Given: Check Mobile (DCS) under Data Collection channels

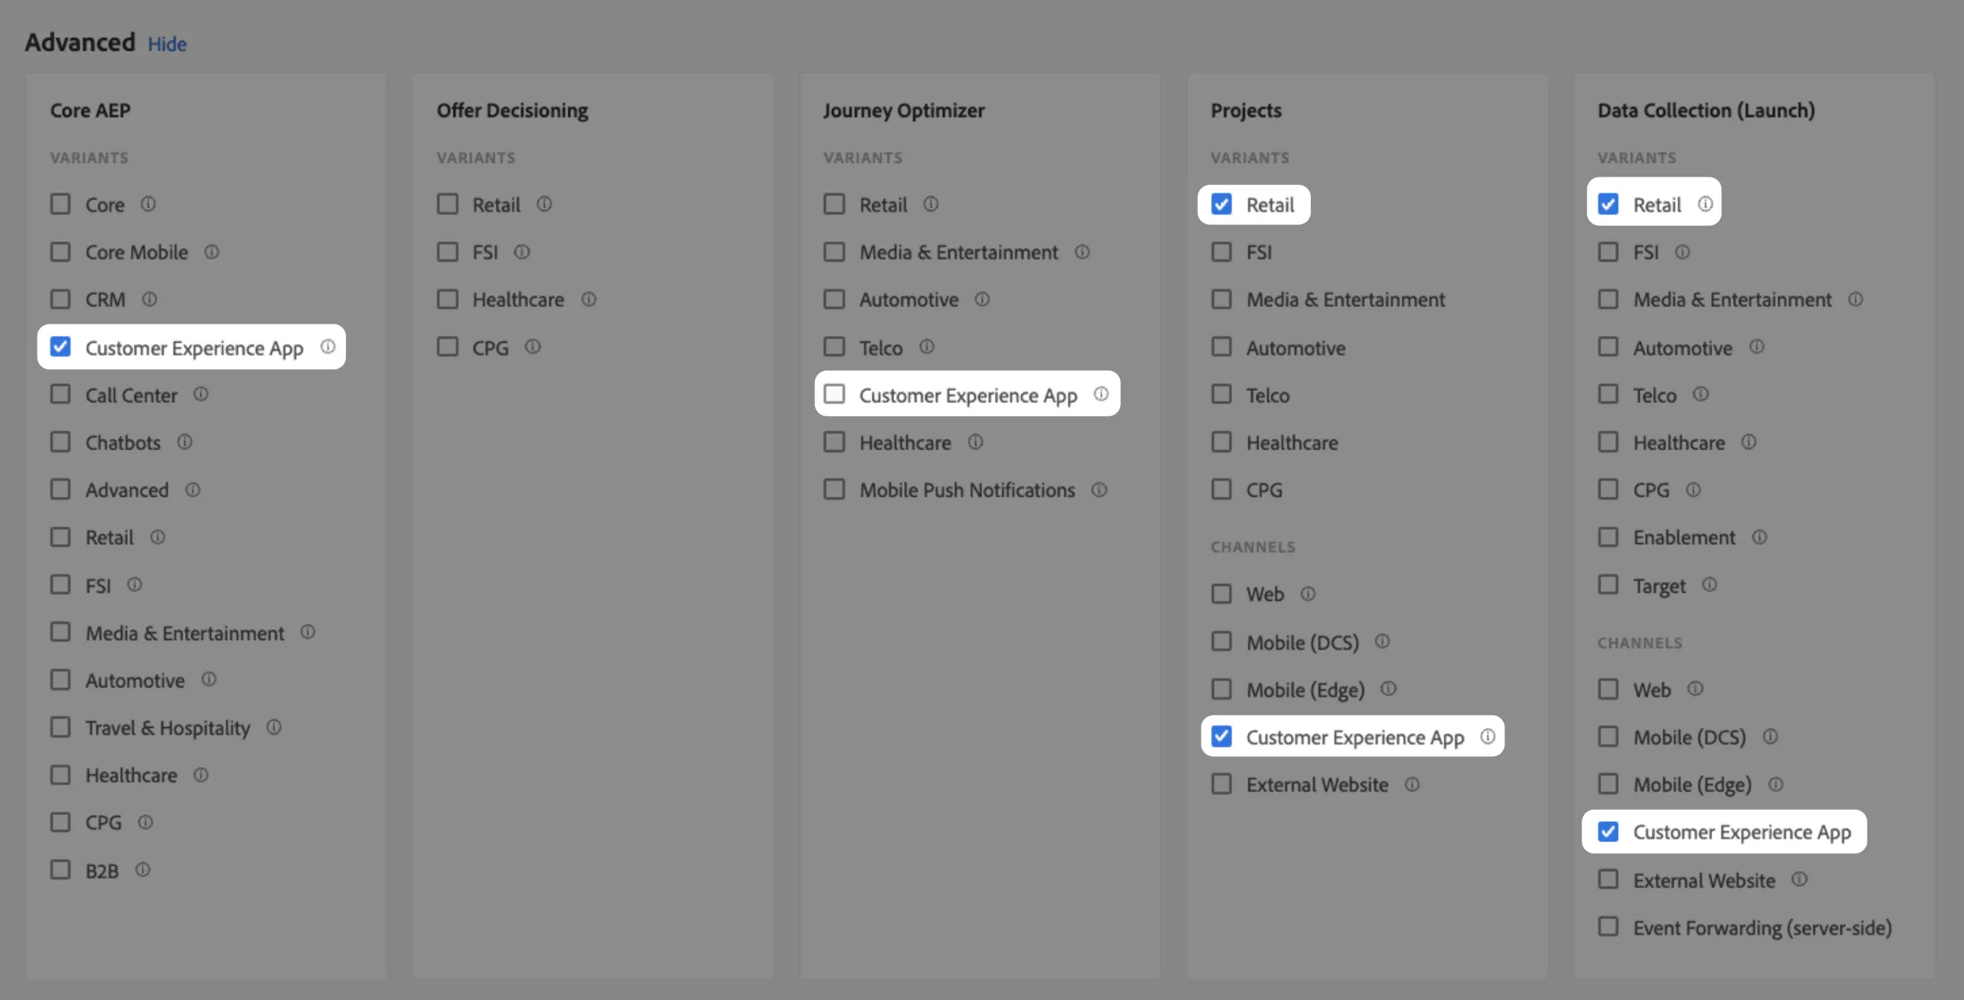Looking at the screenshot, I should 1609,736.
